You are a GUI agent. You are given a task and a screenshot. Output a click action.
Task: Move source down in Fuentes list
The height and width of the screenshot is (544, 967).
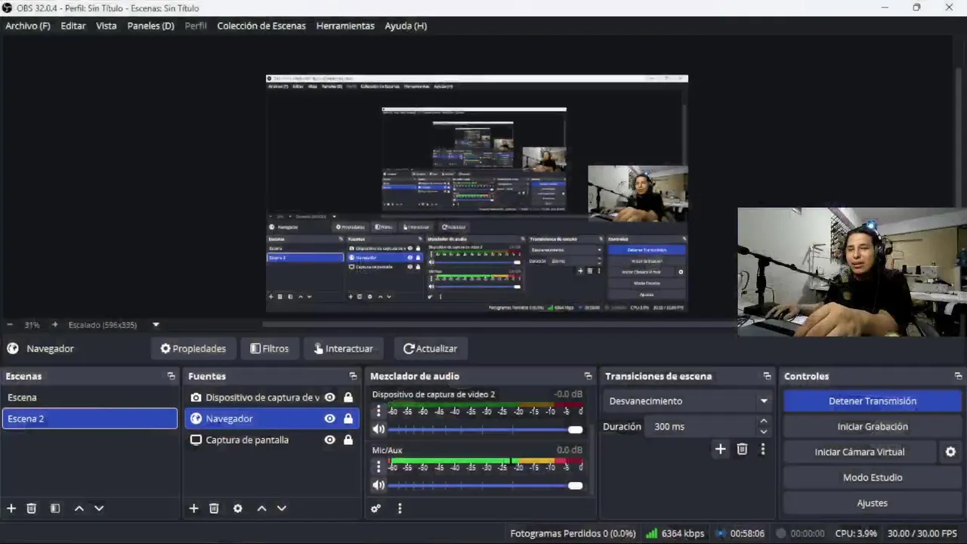[x=282, y=508]
